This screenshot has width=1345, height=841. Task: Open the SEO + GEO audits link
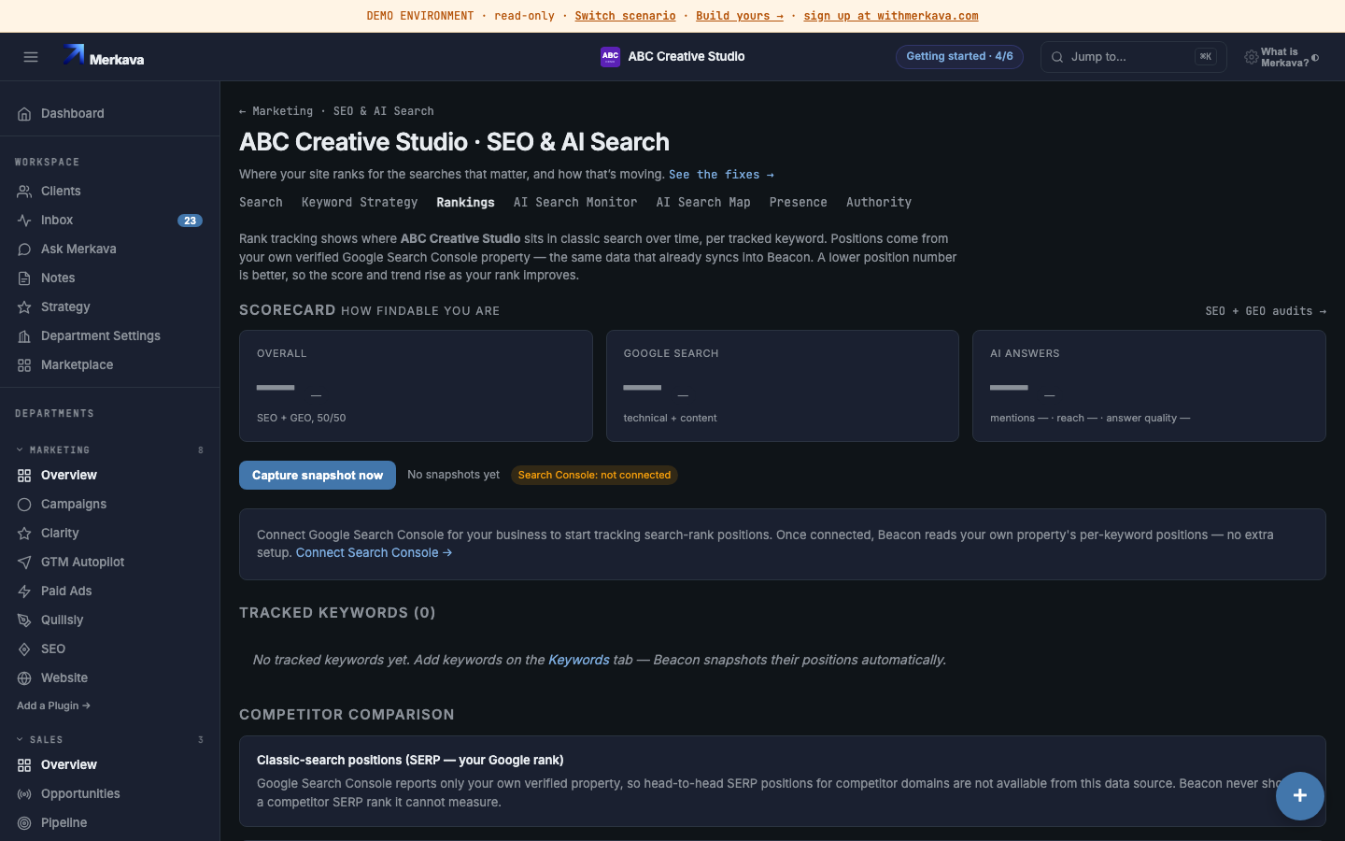(x=1266, y=311)
